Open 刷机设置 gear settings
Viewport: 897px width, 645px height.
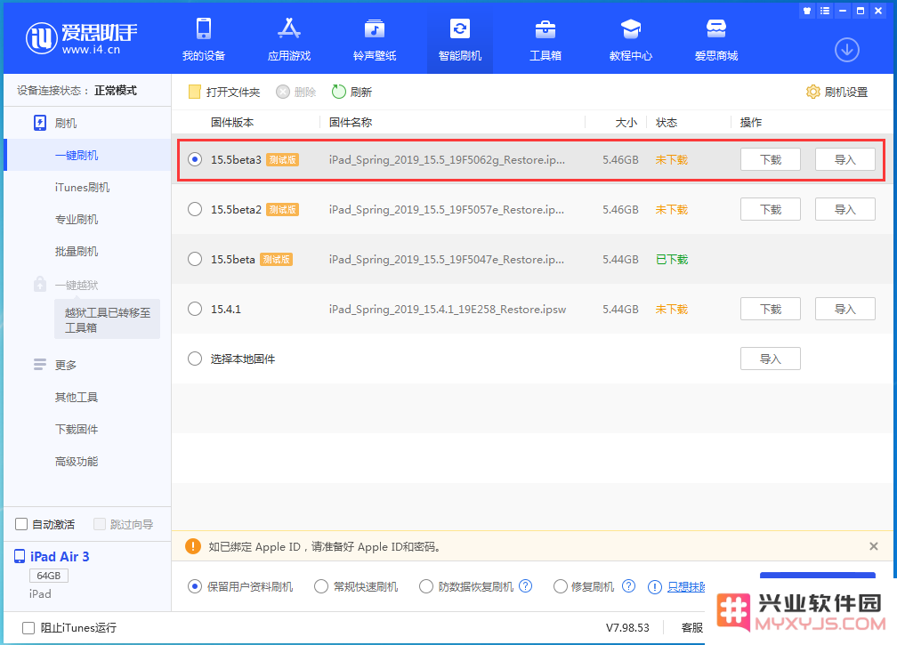[x=836, y=92]
